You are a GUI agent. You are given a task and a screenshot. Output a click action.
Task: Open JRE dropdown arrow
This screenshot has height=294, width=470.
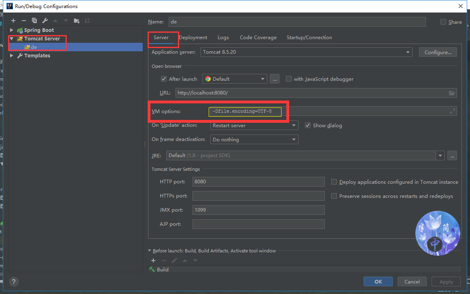click(440, 155)
